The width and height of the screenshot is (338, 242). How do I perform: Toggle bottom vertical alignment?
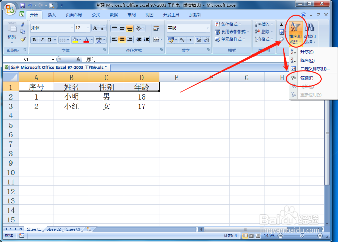coord(130,28)
